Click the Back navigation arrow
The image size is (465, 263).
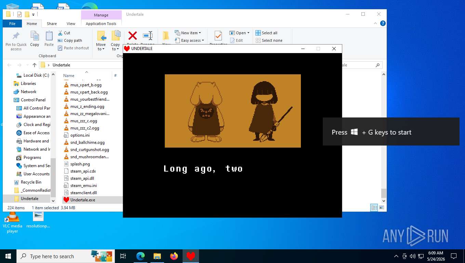[9, 65]
